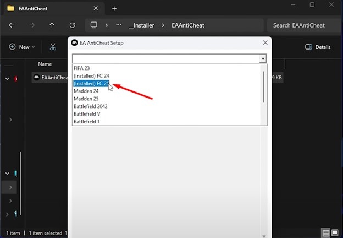Go back in File Explorer
This screenshot has height=238, width=343.
(12, 25)
